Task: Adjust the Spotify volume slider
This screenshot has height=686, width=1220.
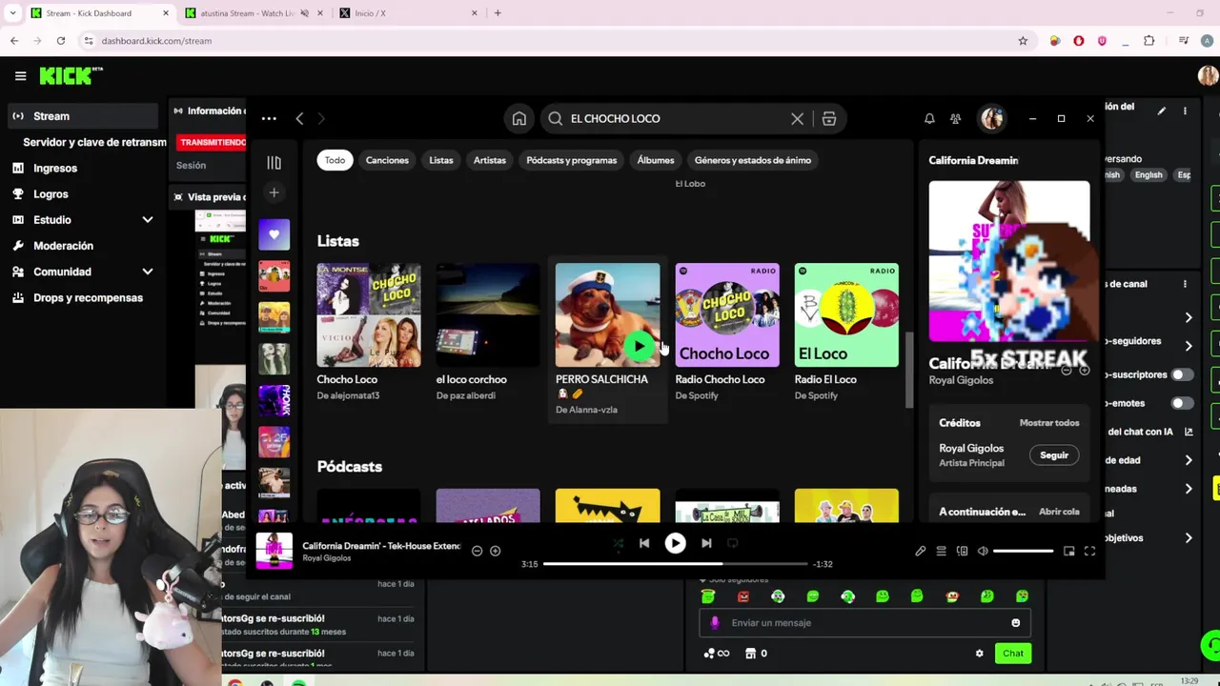Action: [x=1023, y=551]
